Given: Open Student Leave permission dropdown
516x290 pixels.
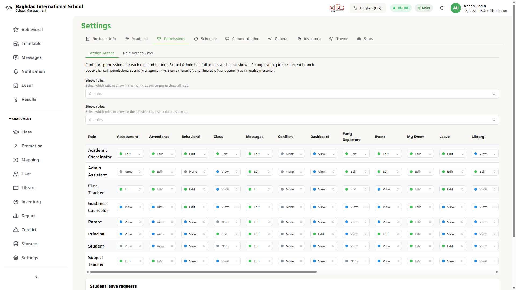Looking at the screenshot, I should pos(453,246).
